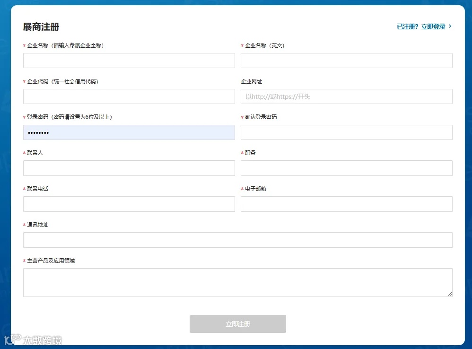Click the 确认登录密码 label text
The width and height of the screenshot is (472, 349).
pos(261,117)
